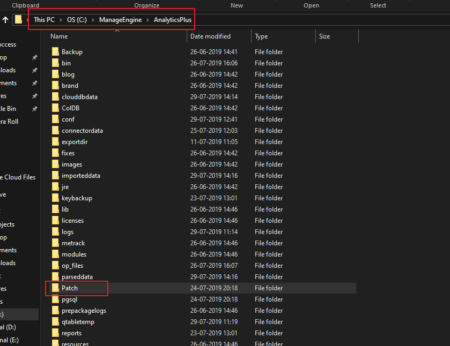Select the clouddbdata folder icon
The image size is (450, 346).
click(x=55, y=96)
